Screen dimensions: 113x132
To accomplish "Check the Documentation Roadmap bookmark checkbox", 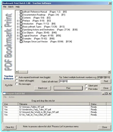I will [21, 15].
